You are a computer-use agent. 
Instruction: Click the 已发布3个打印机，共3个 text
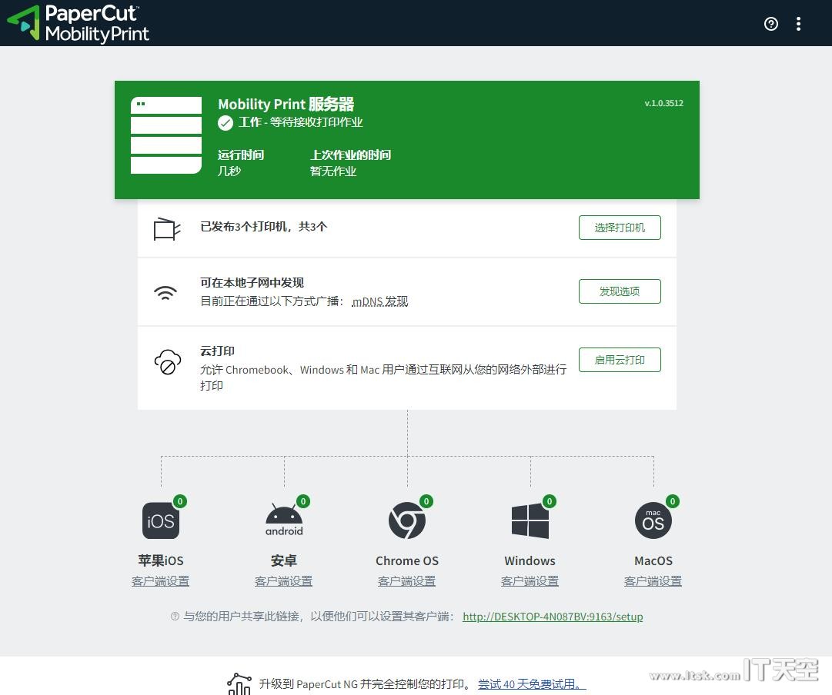pos(264,227)
